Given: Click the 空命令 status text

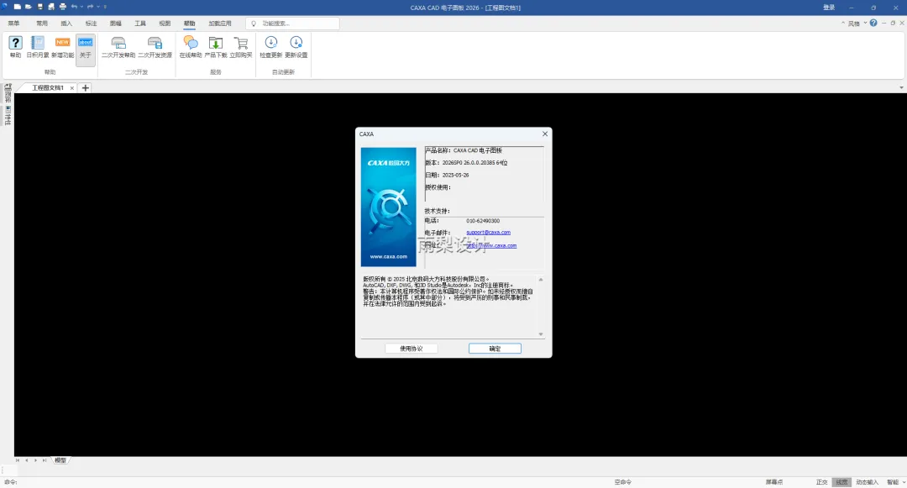Looking at the screenshot, I should 623,481.
